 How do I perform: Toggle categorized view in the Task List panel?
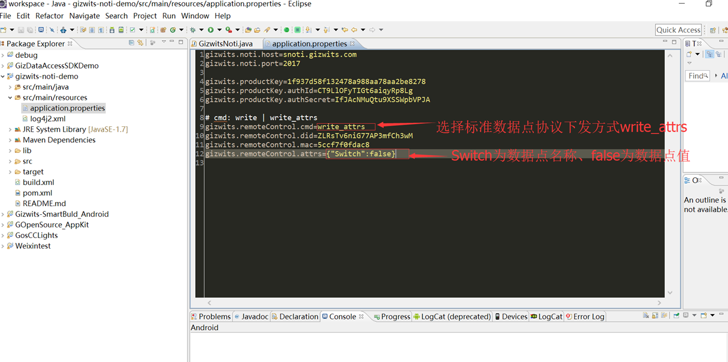pyautogui.click(x=710, y=54)
